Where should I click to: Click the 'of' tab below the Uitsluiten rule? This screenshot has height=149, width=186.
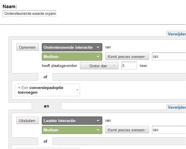(45, 141)
